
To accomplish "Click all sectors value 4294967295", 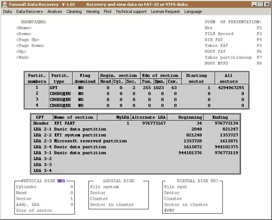I will [231, 88].
